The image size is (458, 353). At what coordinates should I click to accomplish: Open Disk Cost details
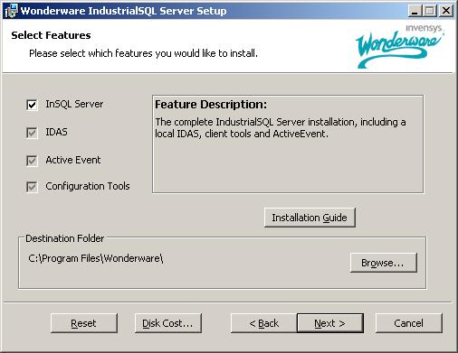[167, 323]
